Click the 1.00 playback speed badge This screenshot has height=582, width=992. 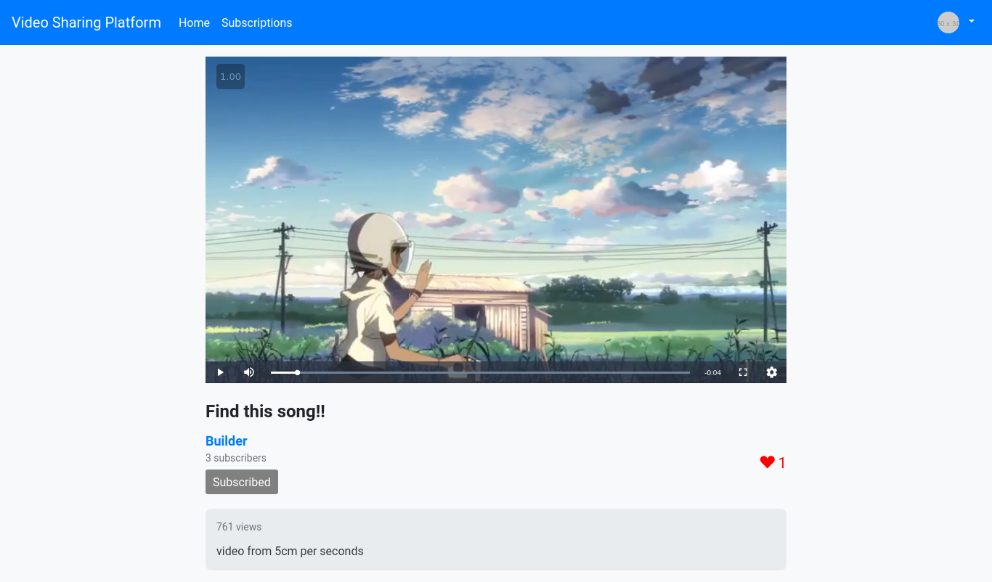tap(230, 77)
